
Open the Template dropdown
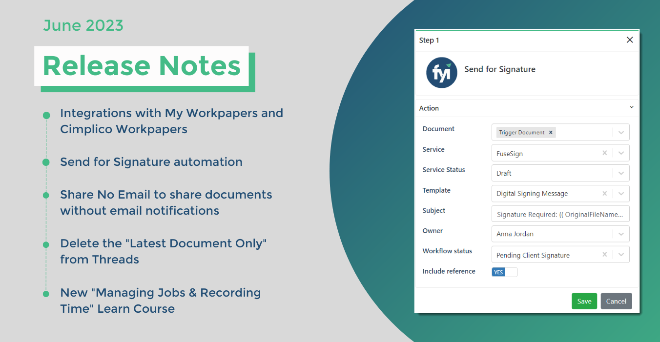click(622, 193)
